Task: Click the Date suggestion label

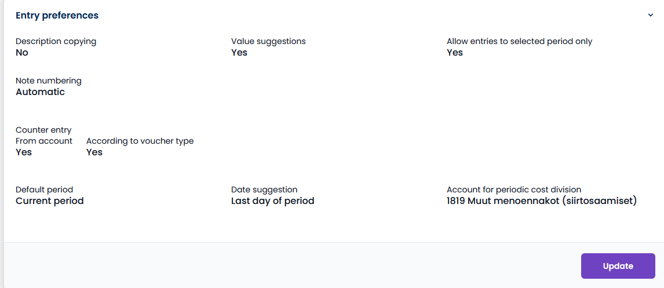Action: click(264, 189)
